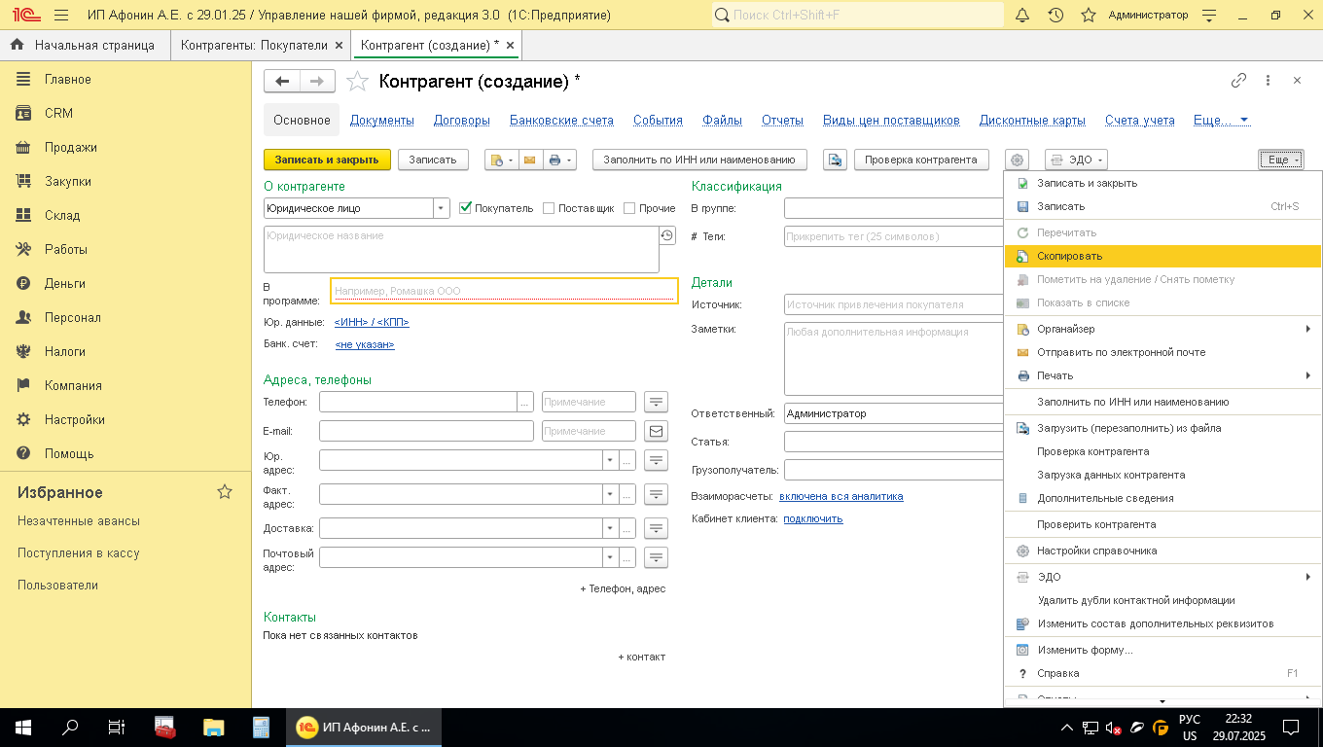The height and width of the screenshot is (747, 1323).
Task: Expand the Юридическое лицо type dropdown
Action: click(442, 208)
